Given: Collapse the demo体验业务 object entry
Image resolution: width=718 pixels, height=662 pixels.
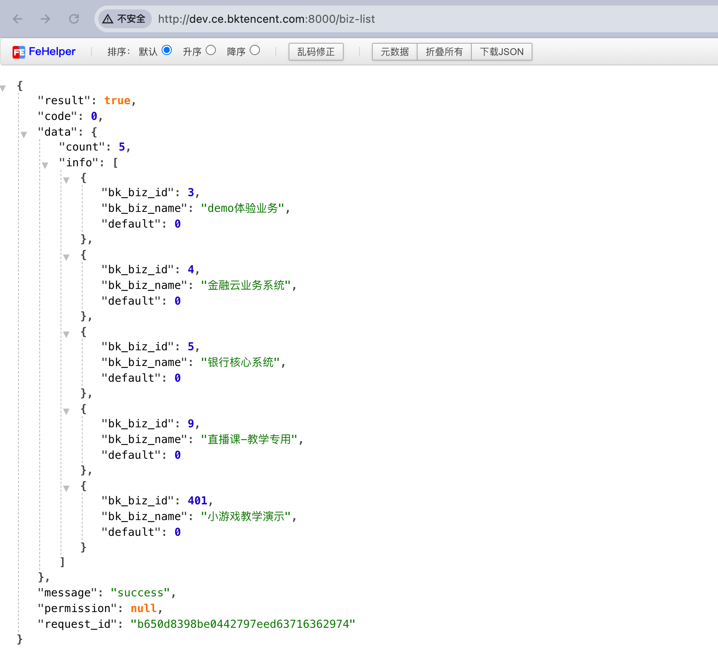Looking at the screenshot, I should (67, 180).
